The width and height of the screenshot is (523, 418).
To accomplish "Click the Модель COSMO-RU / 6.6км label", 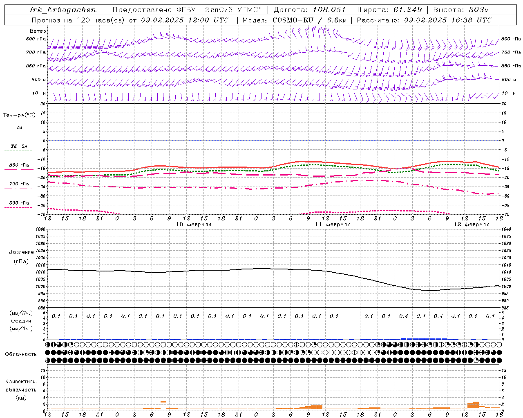I will pyautogui.click(x=294, y=20).
